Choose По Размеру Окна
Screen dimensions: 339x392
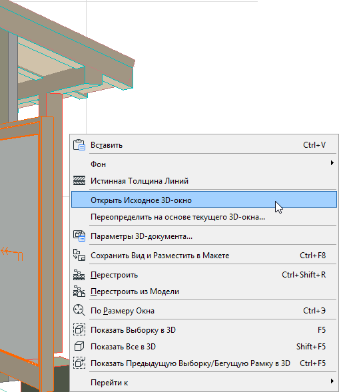[x=204, y=311]
